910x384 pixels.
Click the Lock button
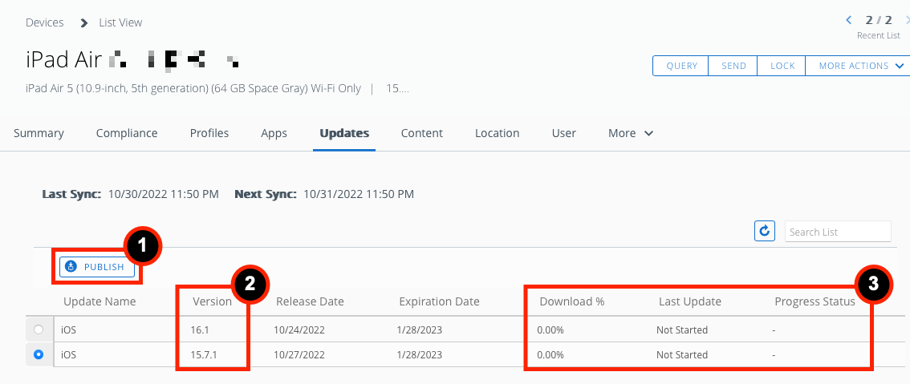(x=782, y=66)
